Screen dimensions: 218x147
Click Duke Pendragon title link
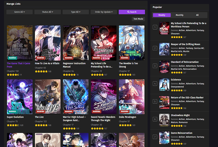point(128,117)
